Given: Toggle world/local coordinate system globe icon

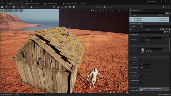Looking at the screenshot, I should coord(101,11).
